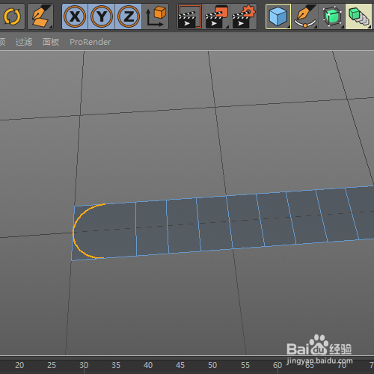This screenshot has width=374, height=374.
Task: Toggle the X axis lock
Action: 75,16
